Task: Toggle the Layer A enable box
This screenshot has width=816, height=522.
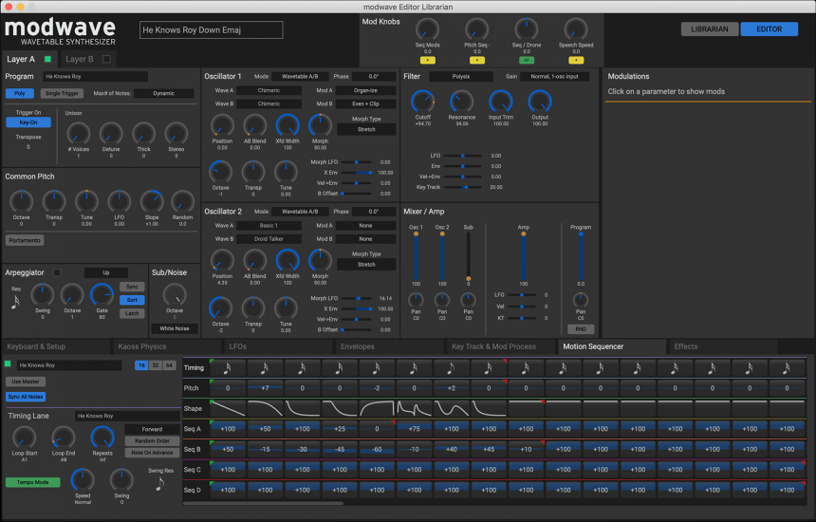Action: (x=47, y=60)
